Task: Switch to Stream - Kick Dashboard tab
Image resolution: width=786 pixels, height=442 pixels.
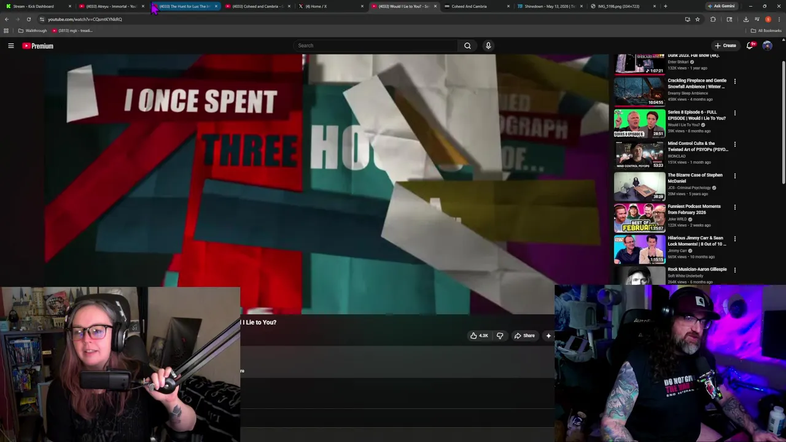Action: point(37,6)
